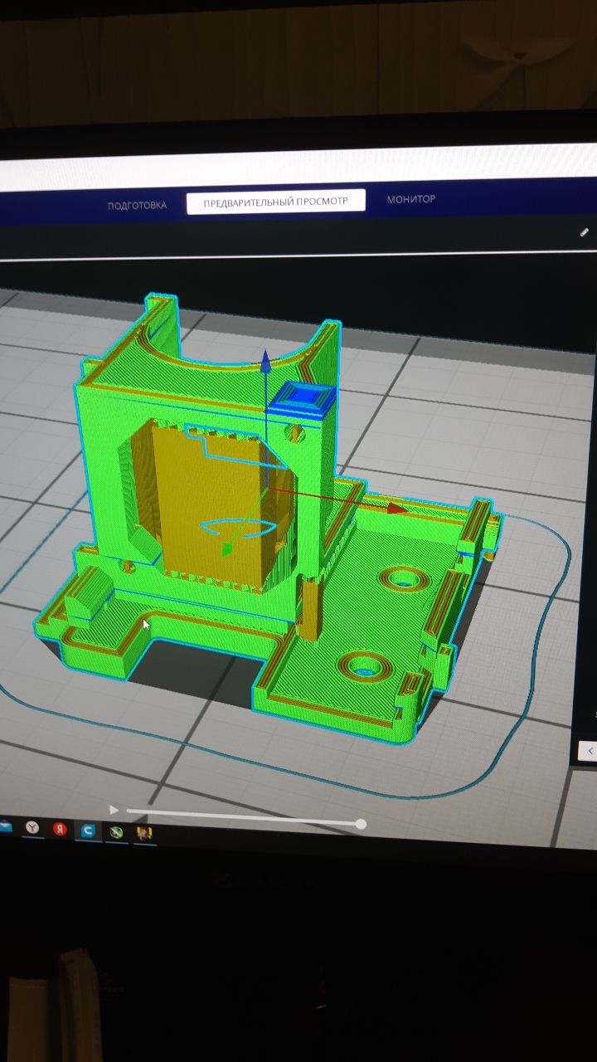Viewport: 597px width, 1062px height.
Task: Select the ПРЕДВАРИТЕЛЬНЫЙ ПРОСМОТР tab
Action: coord(276,202)
